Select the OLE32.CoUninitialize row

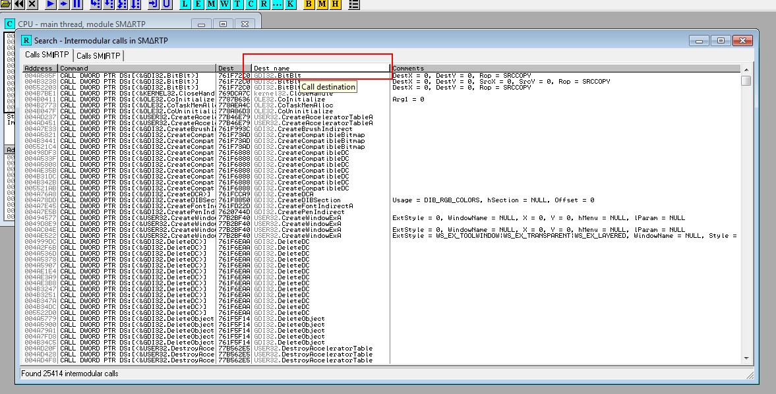(x=382, y=111)
